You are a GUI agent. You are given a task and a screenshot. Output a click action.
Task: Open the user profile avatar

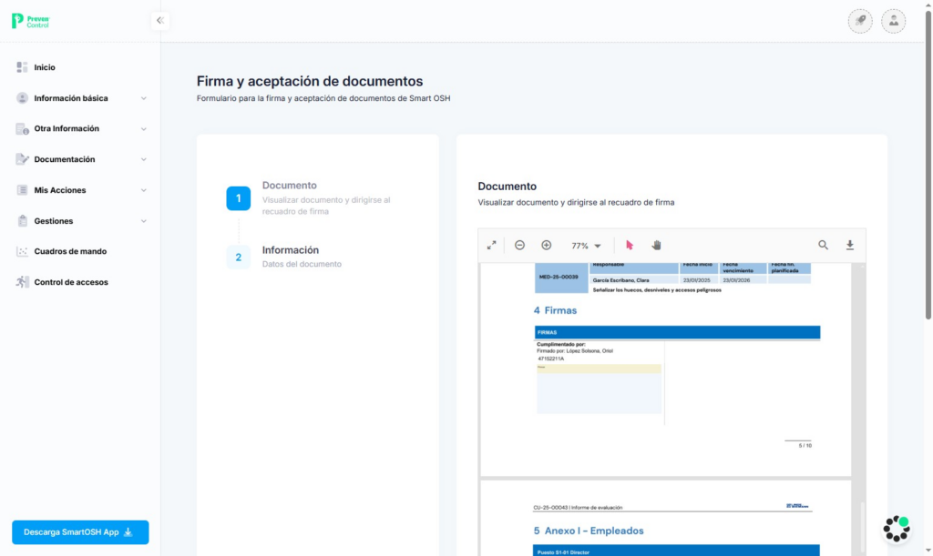[x=894, y=21]
